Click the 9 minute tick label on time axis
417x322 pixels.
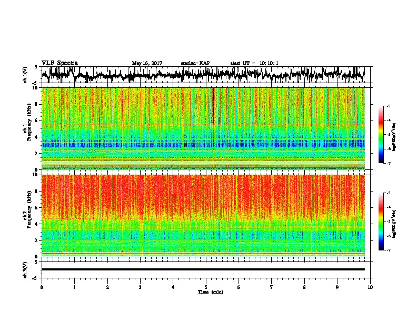[x=337, y=287]
